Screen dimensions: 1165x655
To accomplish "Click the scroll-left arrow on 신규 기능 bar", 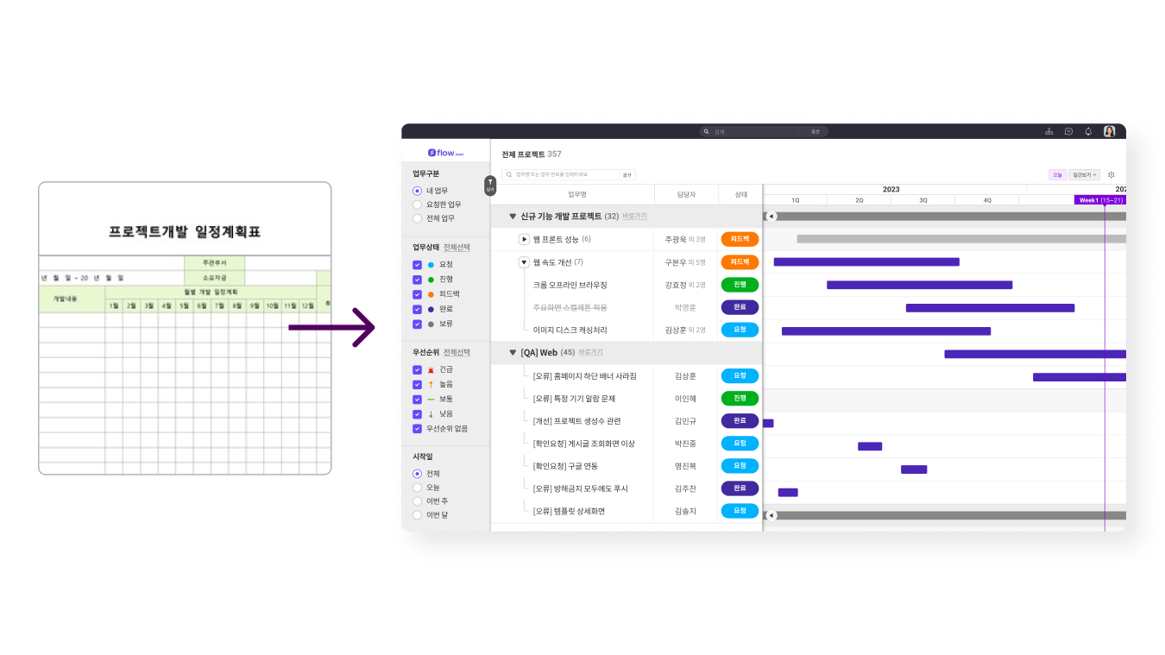I will tap(771, 217).
